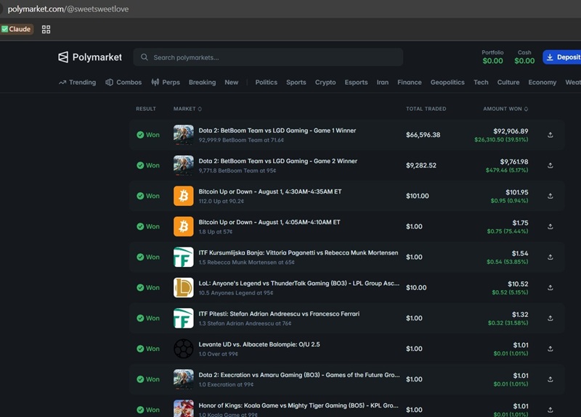Viewport: 581px width, 417px height.
Task: Click the Polymarket logo icon
Action: point(63,57)
